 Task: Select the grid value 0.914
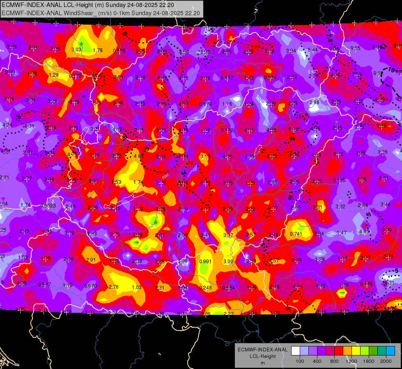(270, 77)
